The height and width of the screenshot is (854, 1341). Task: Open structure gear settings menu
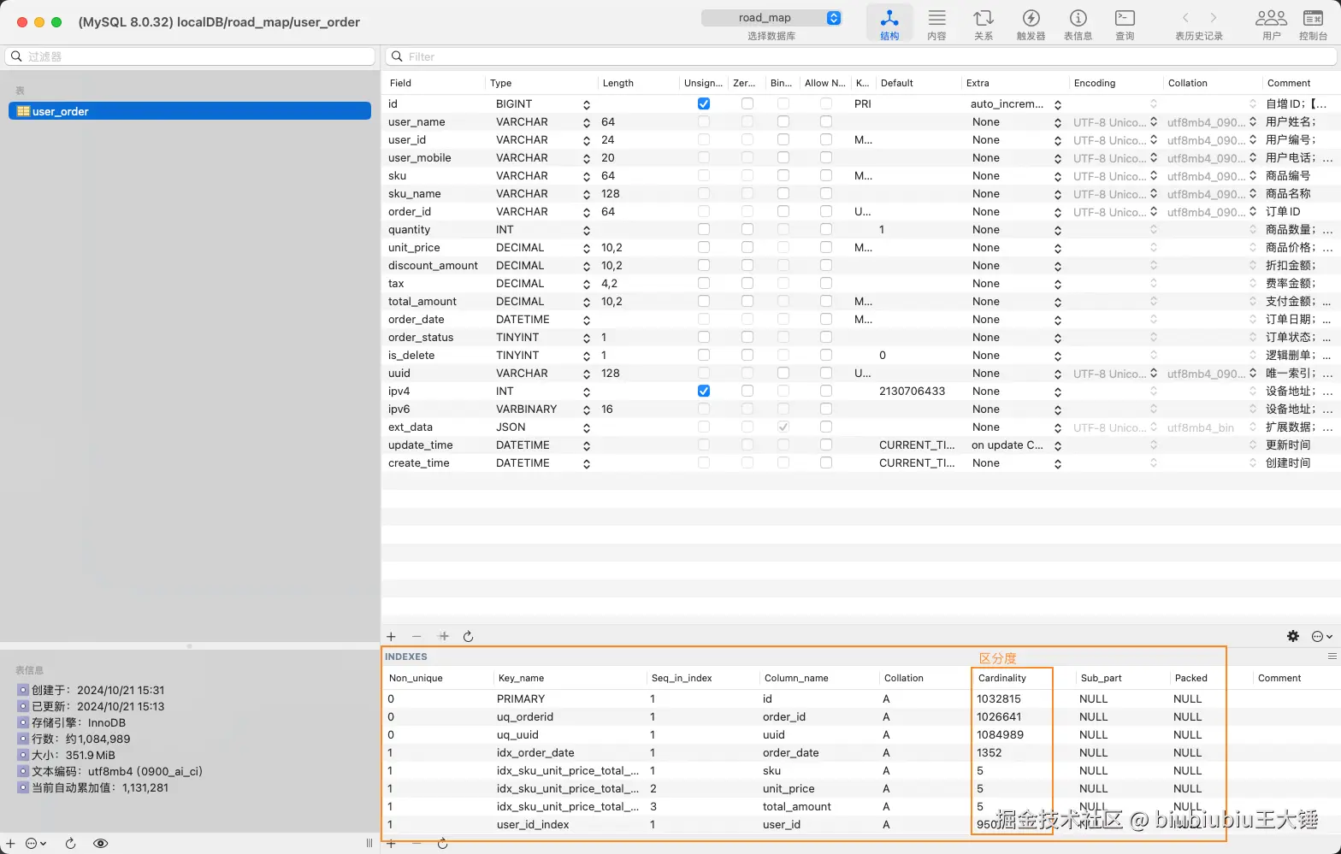(1293, 636)
